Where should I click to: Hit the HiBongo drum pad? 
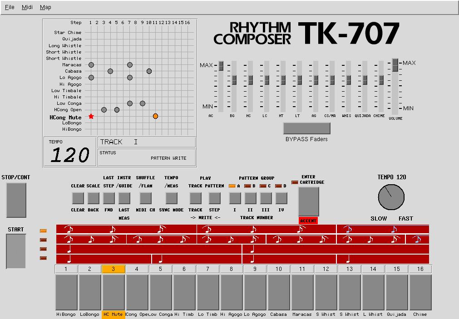tap(66, 292)
